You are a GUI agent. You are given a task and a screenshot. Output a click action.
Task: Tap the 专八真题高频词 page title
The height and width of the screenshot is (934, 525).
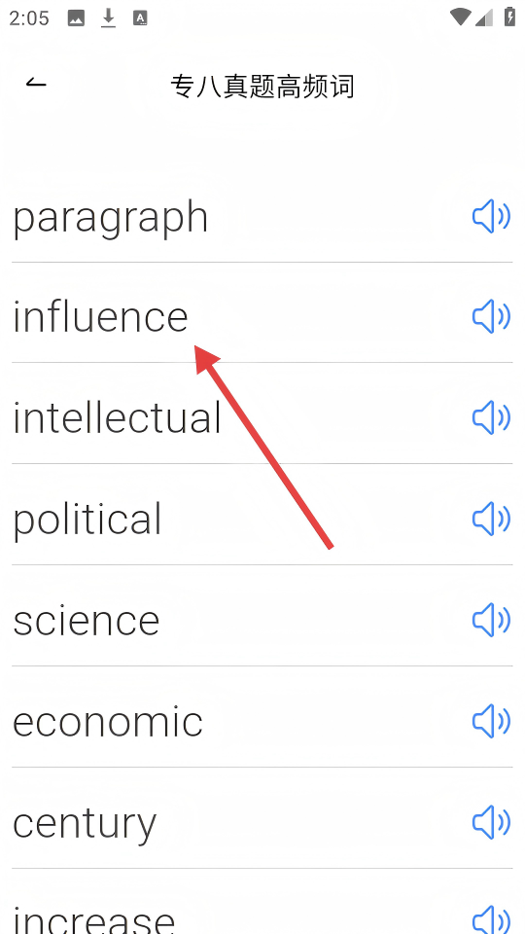[262, 87]
